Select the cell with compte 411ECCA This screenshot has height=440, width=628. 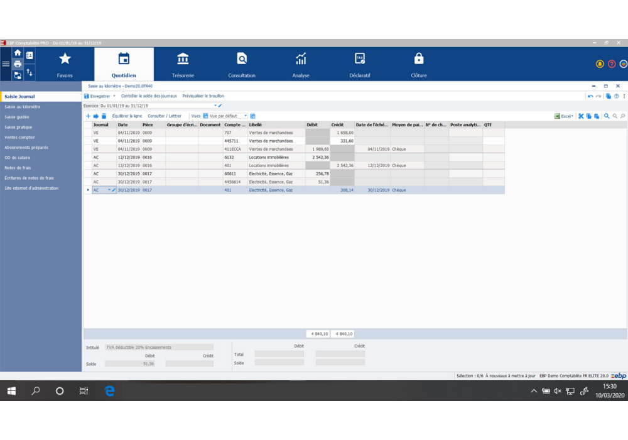tap(235, 149)
